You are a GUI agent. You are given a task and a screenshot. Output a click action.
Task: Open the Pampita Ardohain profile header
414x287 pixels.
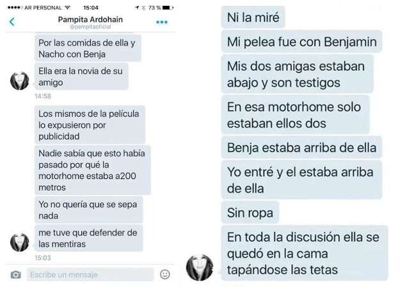[90, 20]
